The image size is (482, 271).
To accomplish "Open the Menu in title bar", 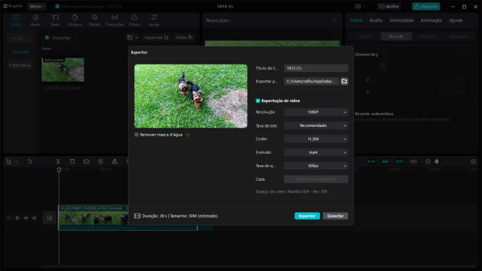I will (37, 6).
